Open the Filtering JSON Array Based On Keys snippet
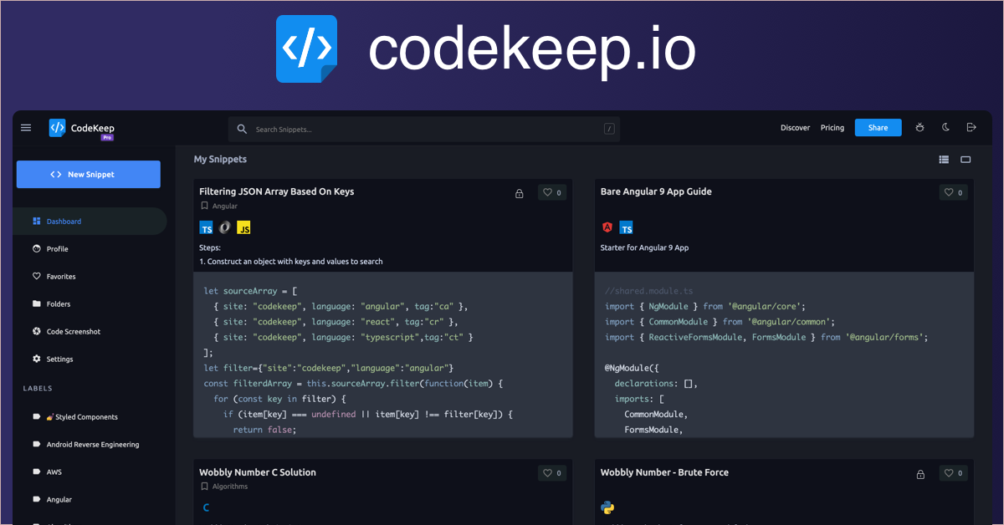This screenshot has width=1004, height=525. click(x=276, y=191)
